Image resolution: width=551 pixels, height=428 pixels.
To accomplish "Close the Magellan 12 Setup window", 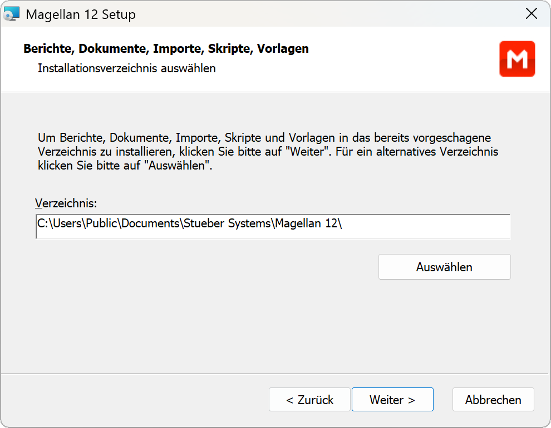I will pos(532,14).
